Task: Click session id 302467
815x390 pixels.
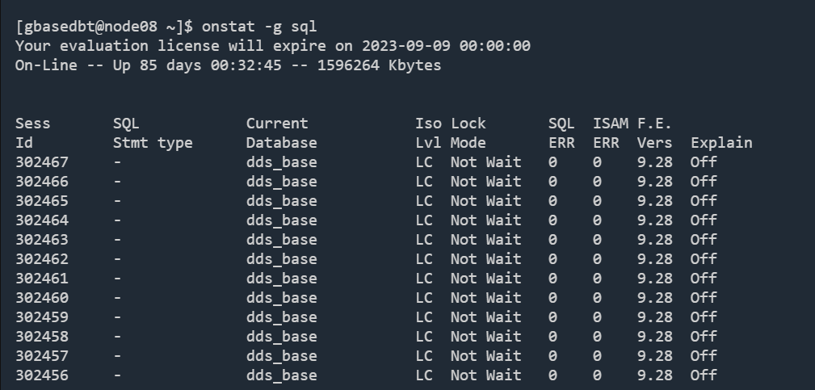Action: pyautogui.click(x=42, y=162)
